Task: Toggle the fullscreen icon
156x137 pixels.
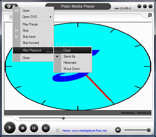Action: [x=58, y=130]
